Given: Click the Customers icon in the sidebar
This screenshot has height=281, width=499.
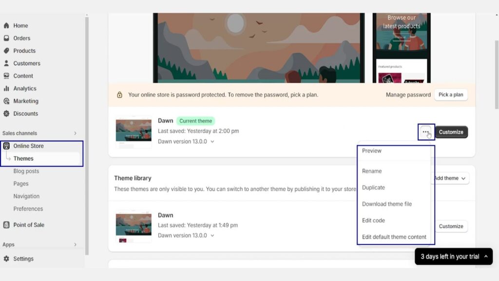Looking at the screenshot, I should click(x=7, y=63).
